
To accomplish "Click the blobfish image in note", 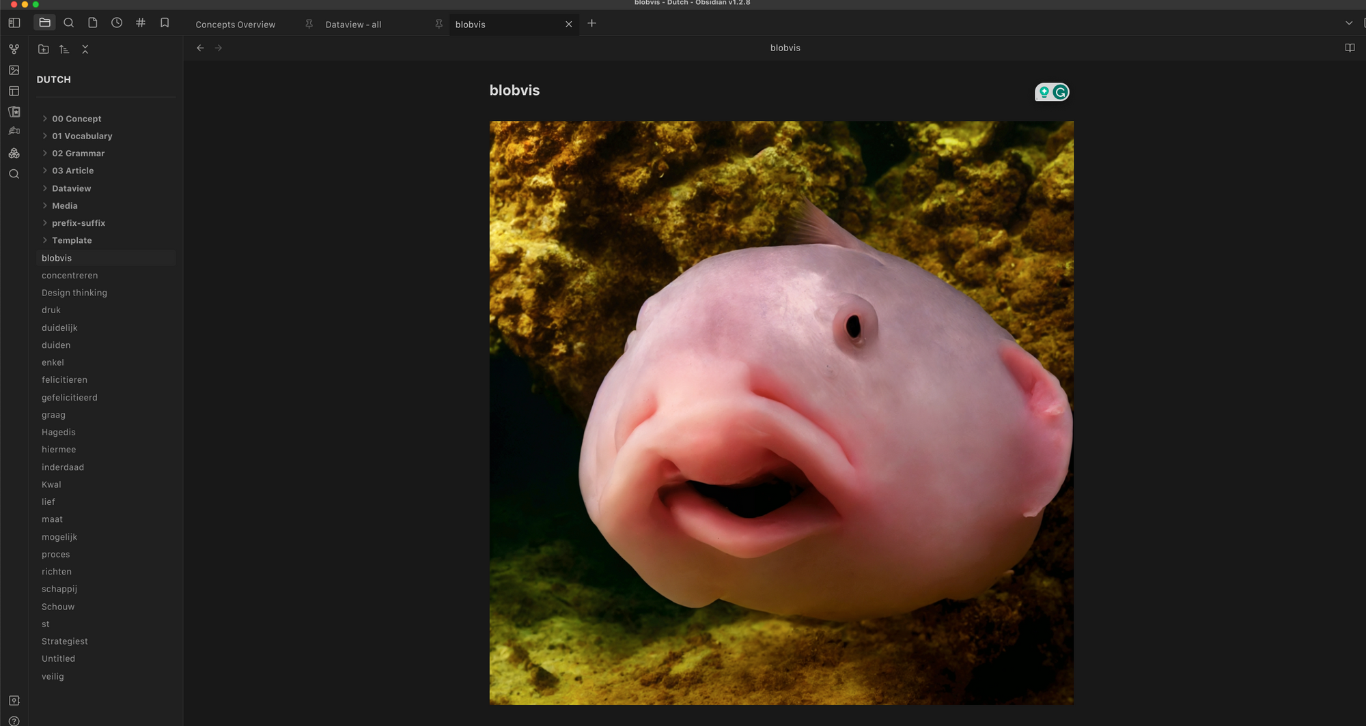I will point(781,413).
